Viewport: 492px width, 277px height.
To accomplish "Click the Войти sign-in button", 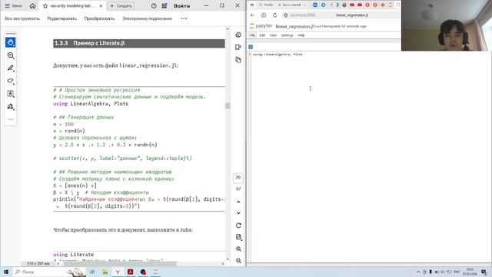I will (181, 6).
